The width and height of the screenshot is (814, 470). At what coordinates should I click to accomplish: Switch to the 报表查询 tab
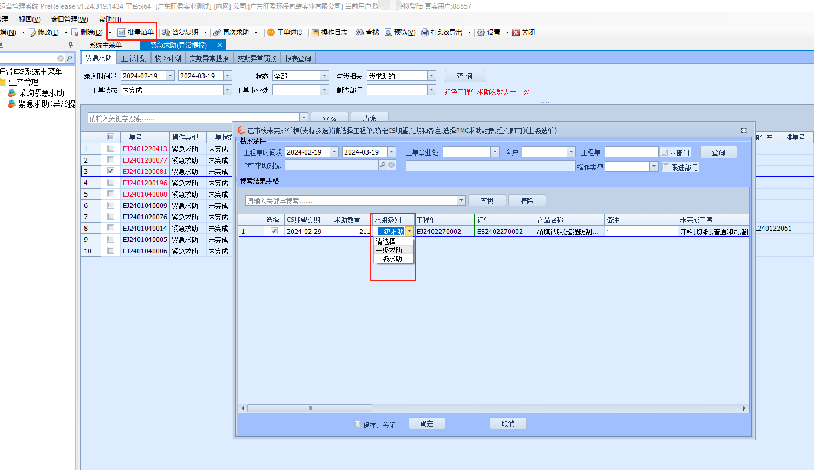coord(298,58)
